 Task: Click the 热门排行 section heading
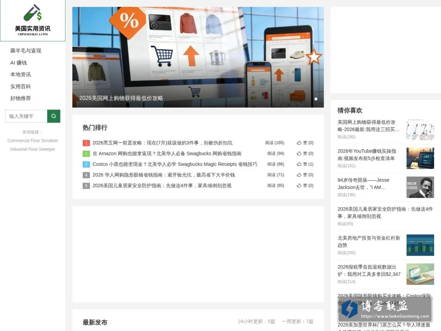click(x=95, y=128)
